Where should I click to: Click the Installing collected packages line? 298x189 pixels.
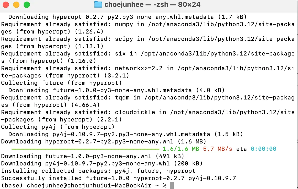click(x=98, y=171)
